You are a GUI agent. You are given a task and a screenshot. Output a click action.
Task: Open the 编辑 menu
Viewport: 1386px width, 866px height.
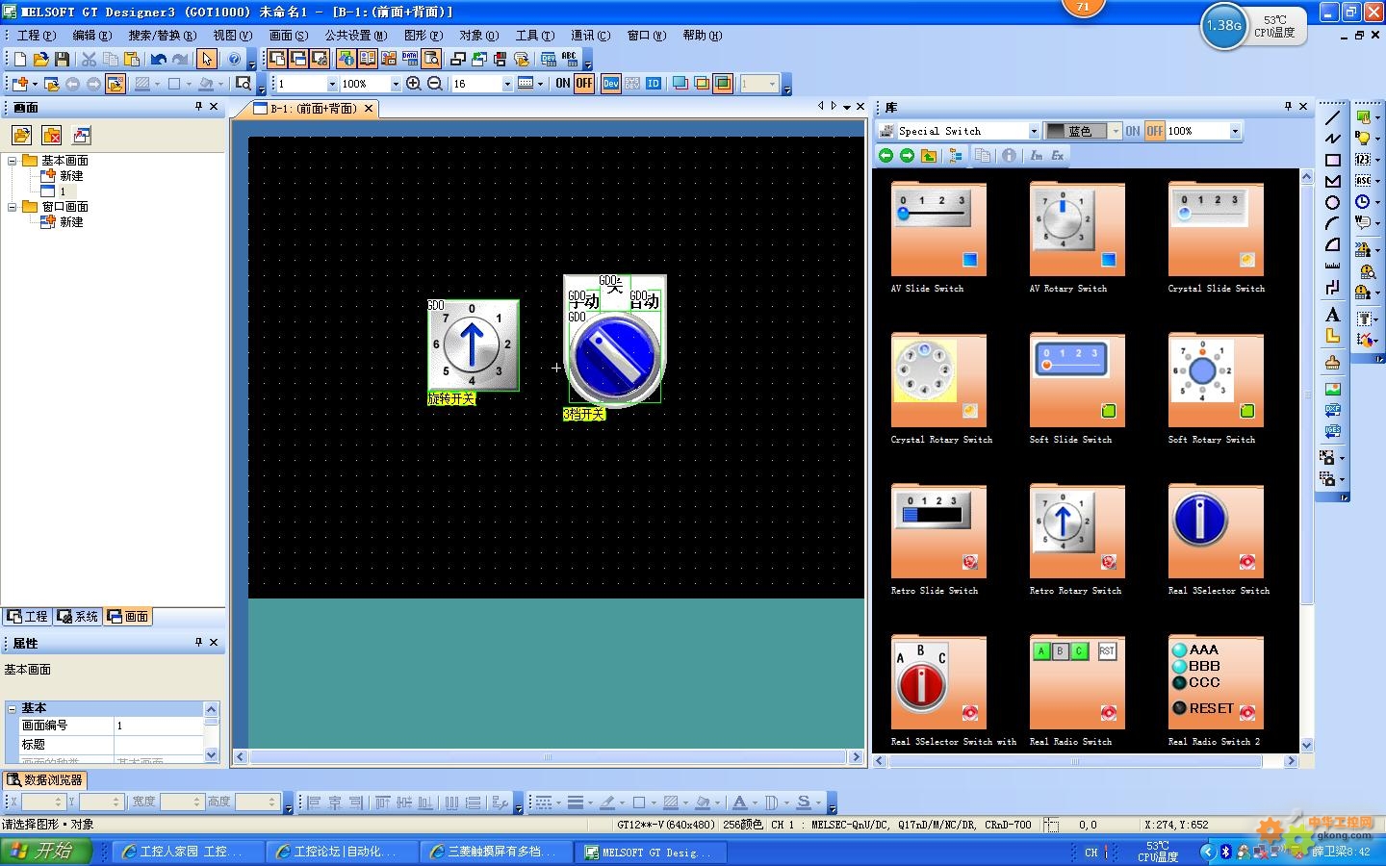[x=92, y=36]
